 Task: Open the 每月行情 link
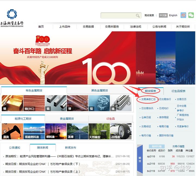point(146,135)
